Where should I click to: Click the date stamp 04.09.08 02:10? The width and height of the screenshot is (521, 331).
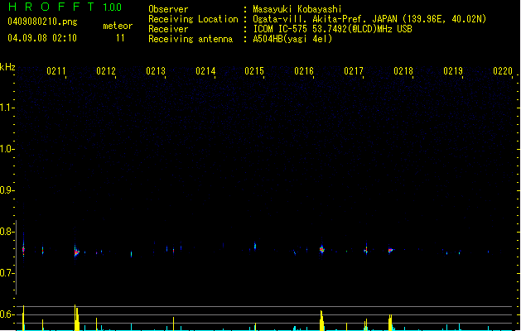(x=42, y=38)
